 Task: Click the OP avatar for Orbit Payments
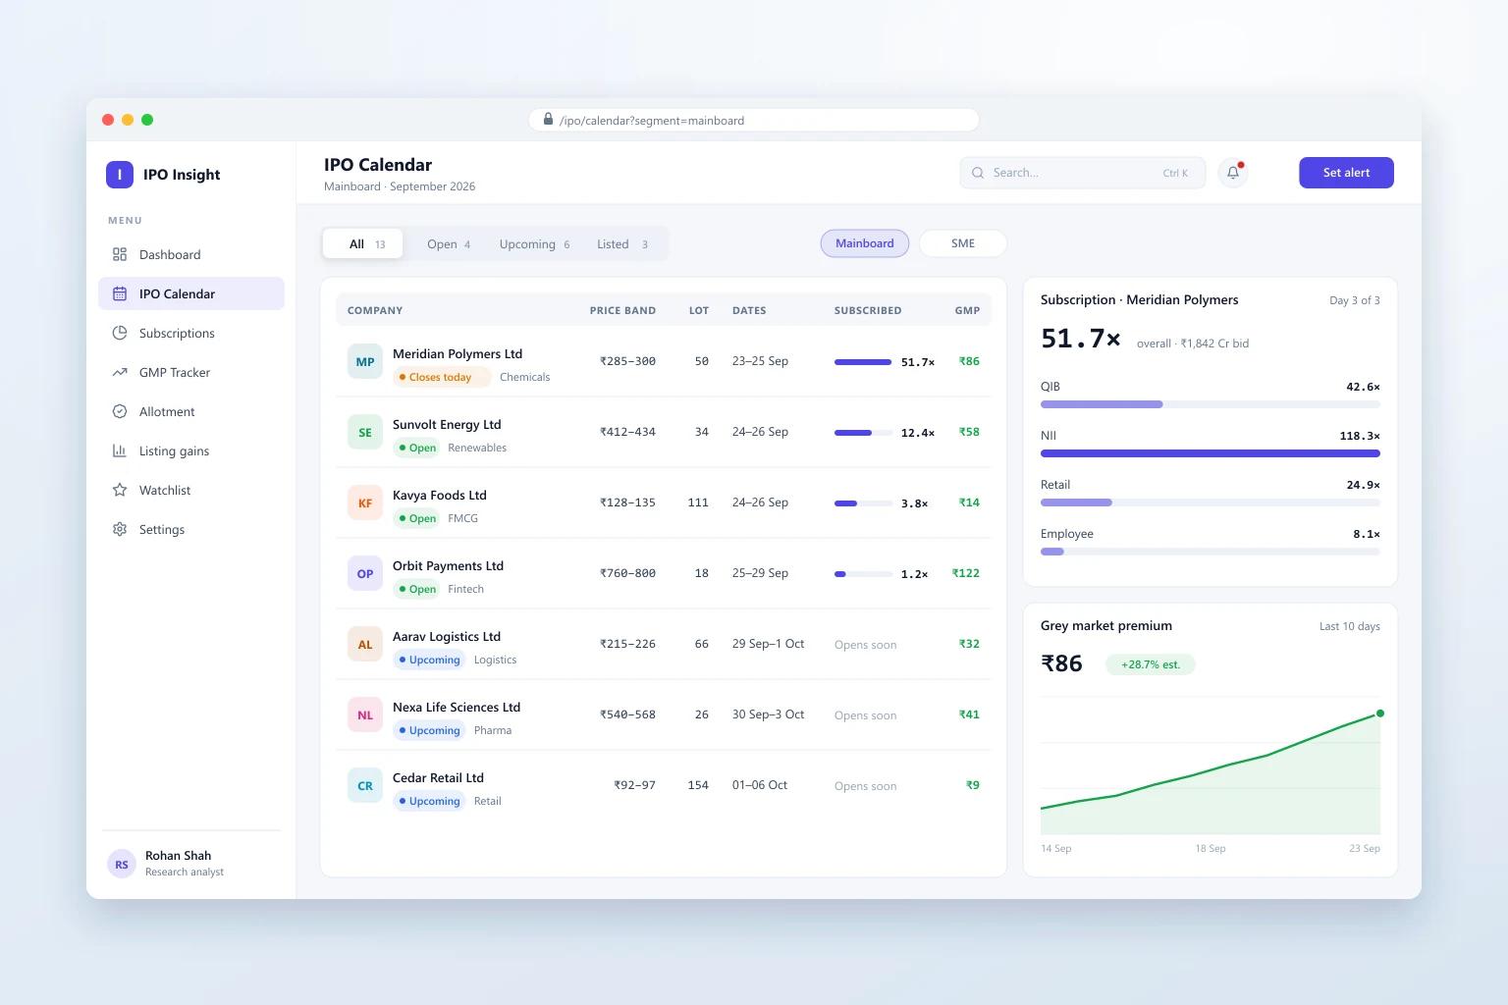tap(365, 573)
